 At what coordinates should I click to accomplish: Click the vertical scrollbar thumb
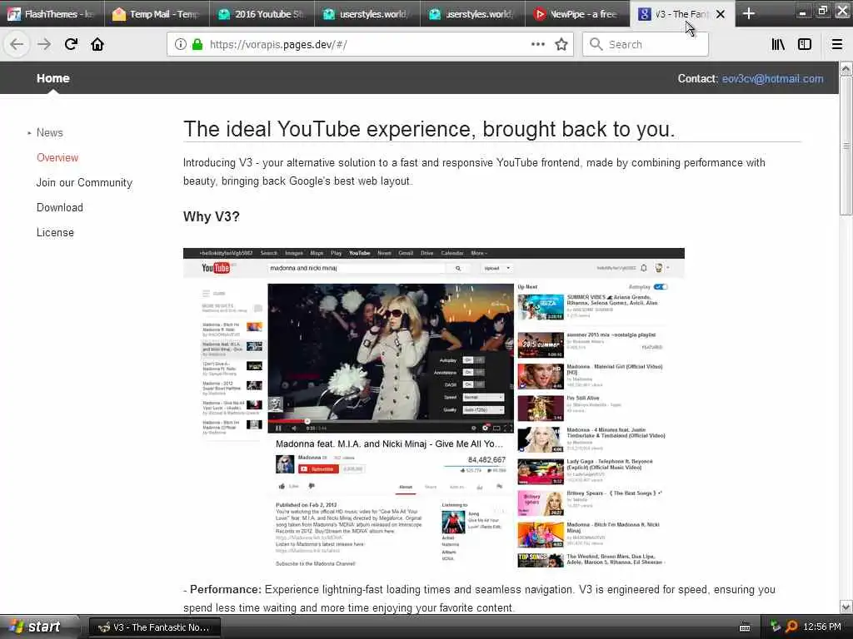click(846, 146)
